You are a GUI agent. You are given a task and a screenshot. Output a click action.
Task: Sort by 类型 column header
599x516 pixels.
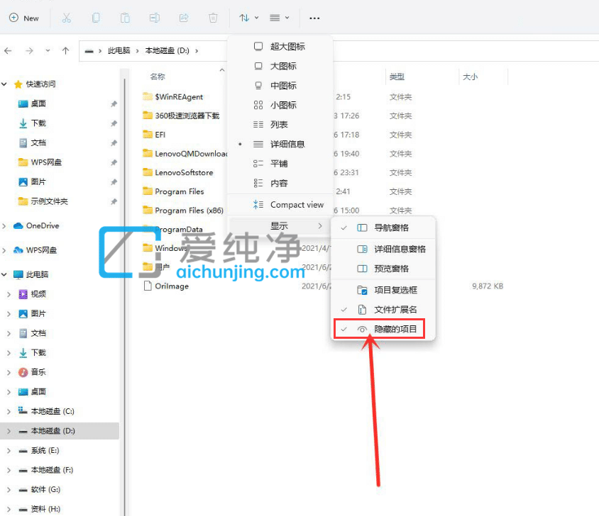click(x=397, y=77)
